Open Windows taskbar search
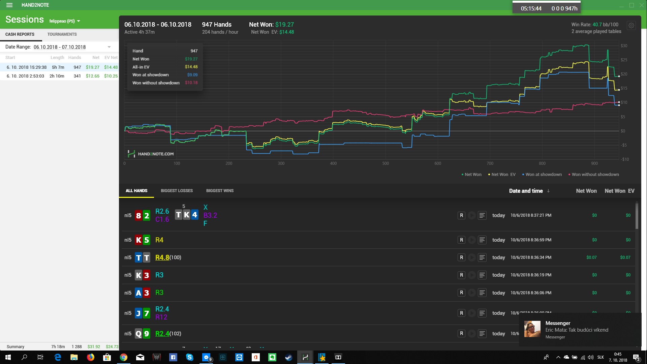Viewport: 647px width, 364px height. pos(24,357)
